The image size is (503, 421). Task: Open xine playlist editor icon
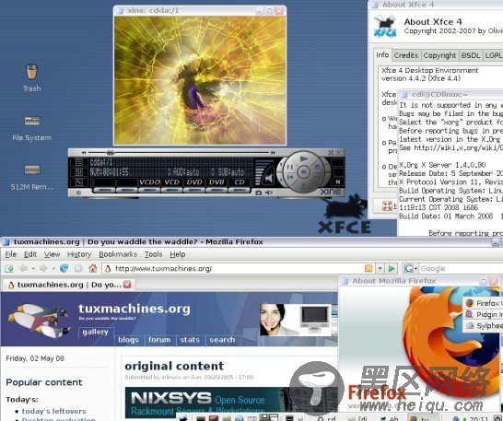[x=79, y=162]
